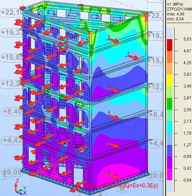
Task: Click the 4,67 legend scale value
Action: point(187,51)
